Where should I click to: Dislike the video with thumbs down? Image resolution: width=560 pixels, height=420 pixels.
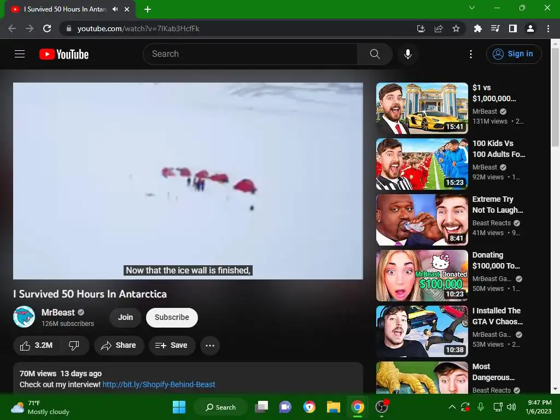(74, 346)
